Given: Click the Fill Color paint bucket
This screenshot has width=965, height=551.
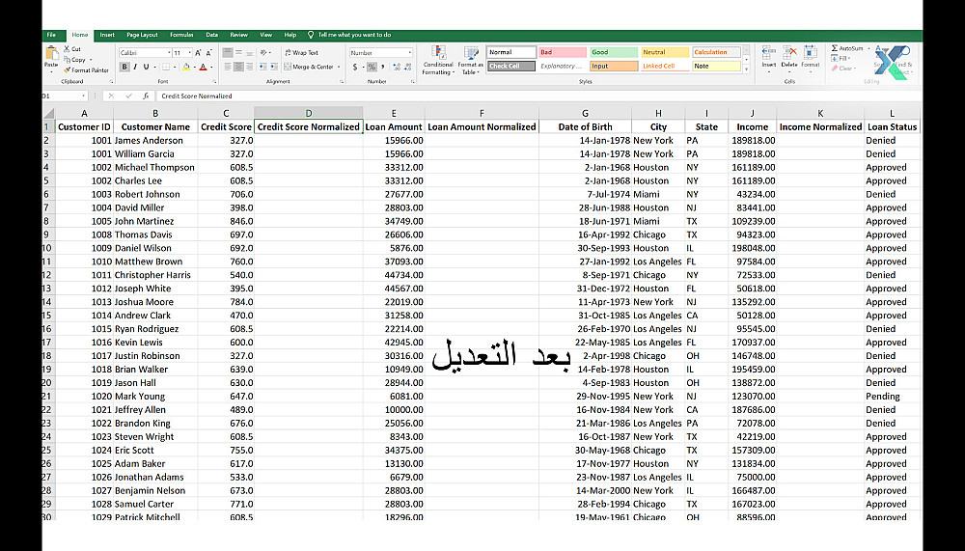Looking at the screenshot, I should click(186, 67).
